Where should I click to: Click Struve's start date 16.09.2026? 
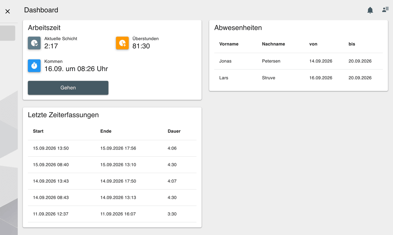point(321,78)
